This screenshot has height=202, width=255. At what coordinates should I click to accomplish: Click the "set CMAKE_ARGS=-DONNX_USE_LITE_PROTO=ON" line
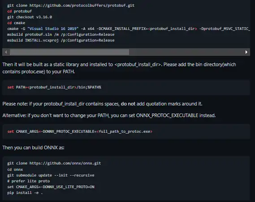click(51, 187)
